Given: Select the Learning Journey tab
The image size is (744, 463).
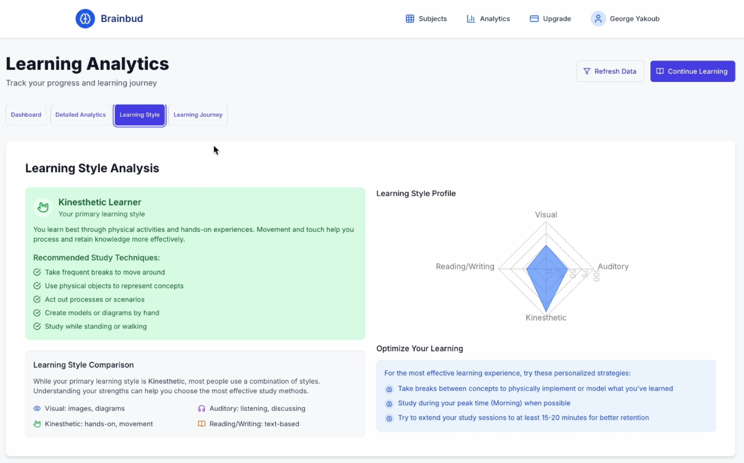Looking at the screenshot, I should tap(198, 115).
